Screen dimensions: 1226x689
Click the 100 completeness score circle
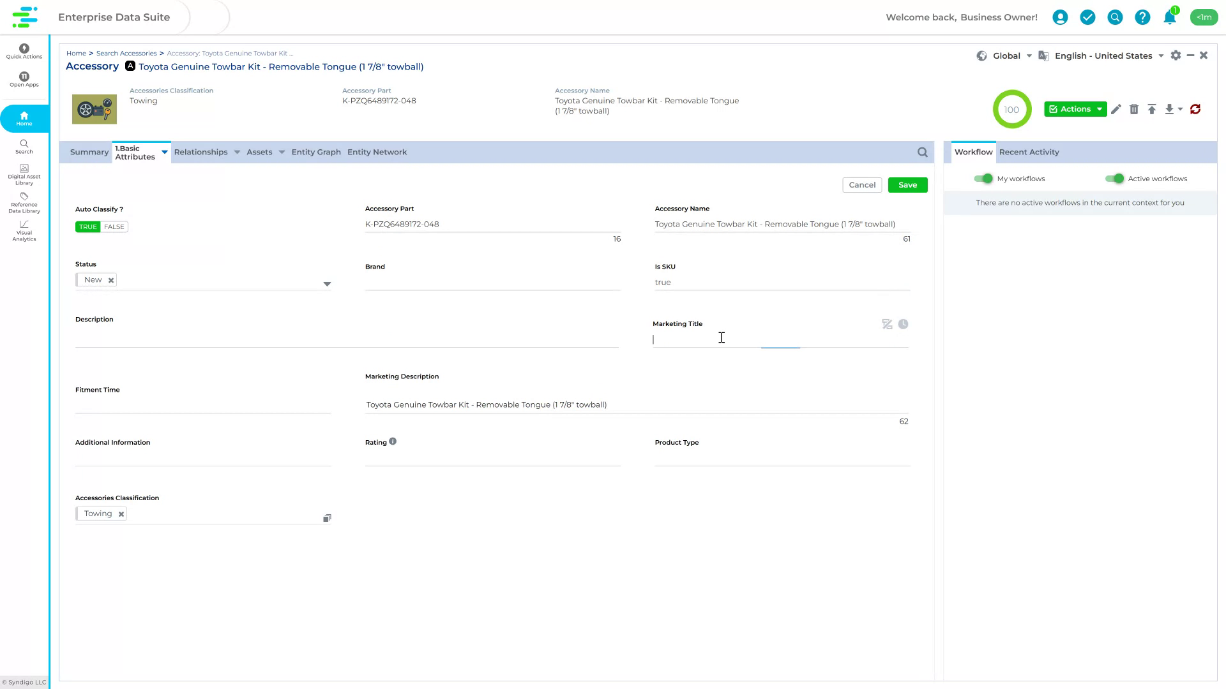1012,109
